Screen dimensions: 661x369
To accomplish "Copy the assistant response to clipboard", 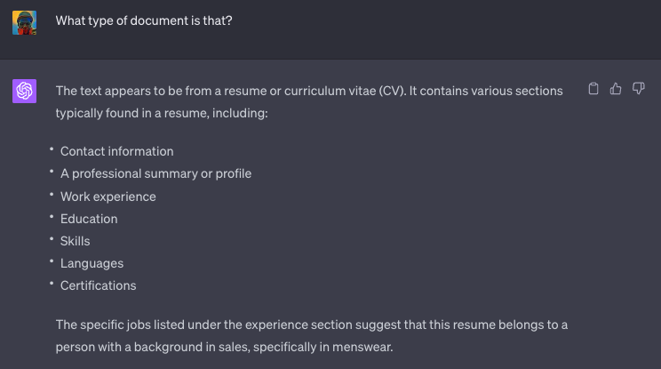I will tap(594, 89).
